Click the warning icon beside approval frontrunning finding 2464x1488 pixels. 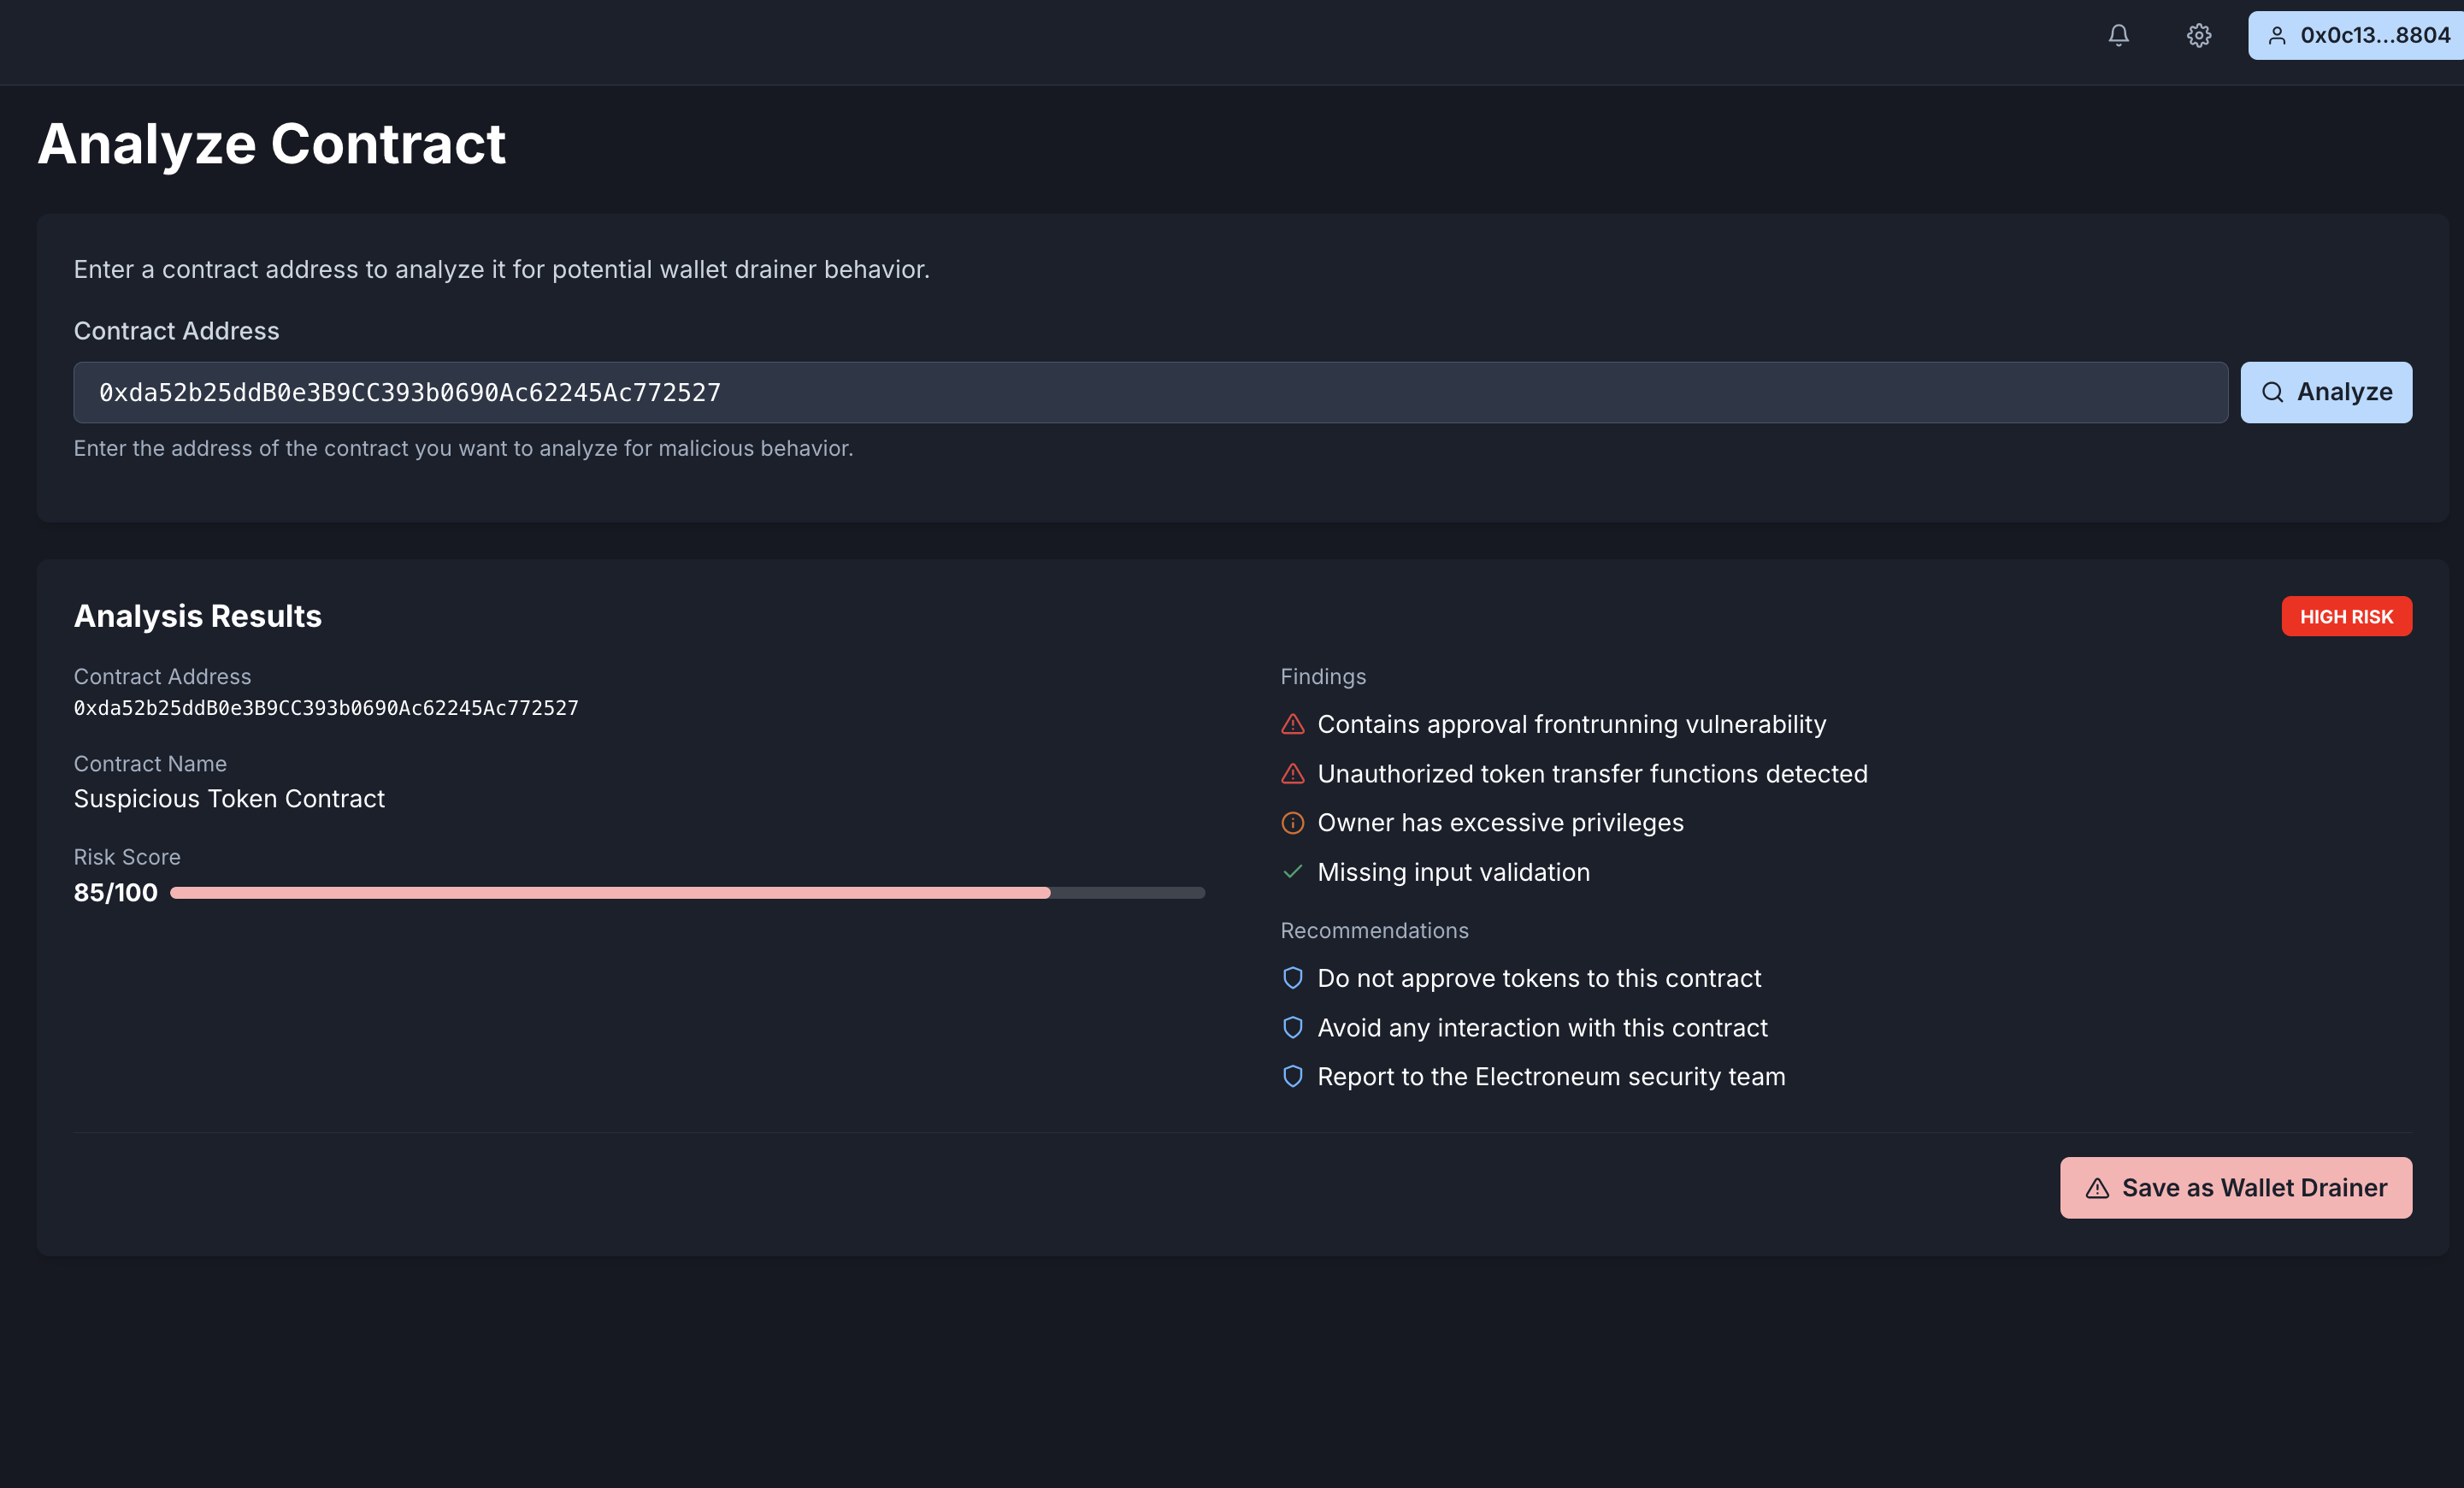tap(1292, 724)
